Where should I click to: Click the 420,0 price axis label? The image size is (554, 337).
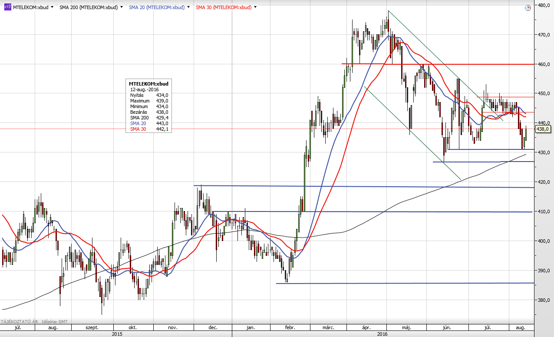pyautogui.click(x=544, y=182)
